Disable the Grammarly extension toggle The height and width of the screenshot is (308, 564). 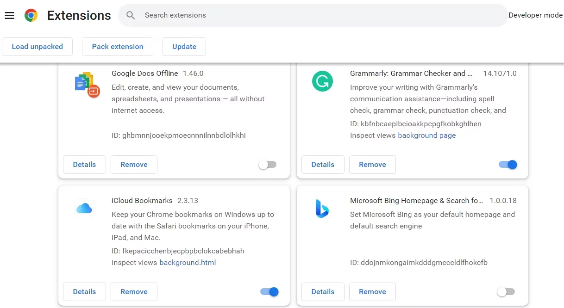508,165
